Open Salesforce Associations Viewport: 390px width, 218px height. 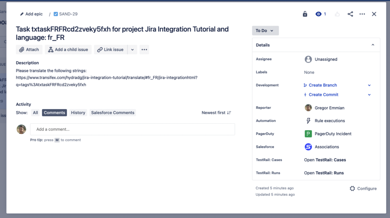coord(326,146)
